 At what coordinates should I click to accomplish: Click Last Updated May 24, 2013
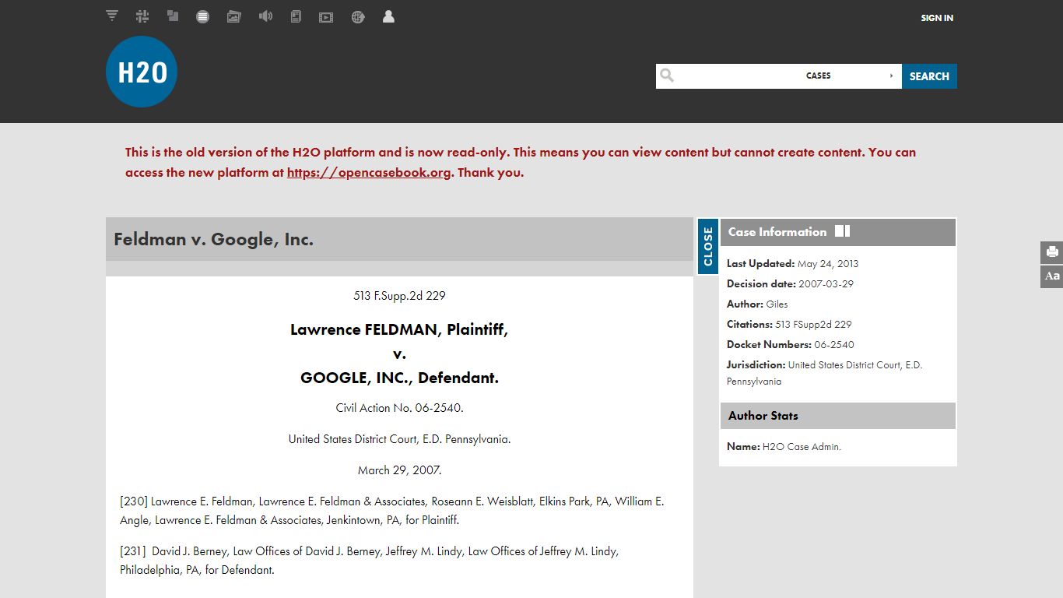click(792, 264)
